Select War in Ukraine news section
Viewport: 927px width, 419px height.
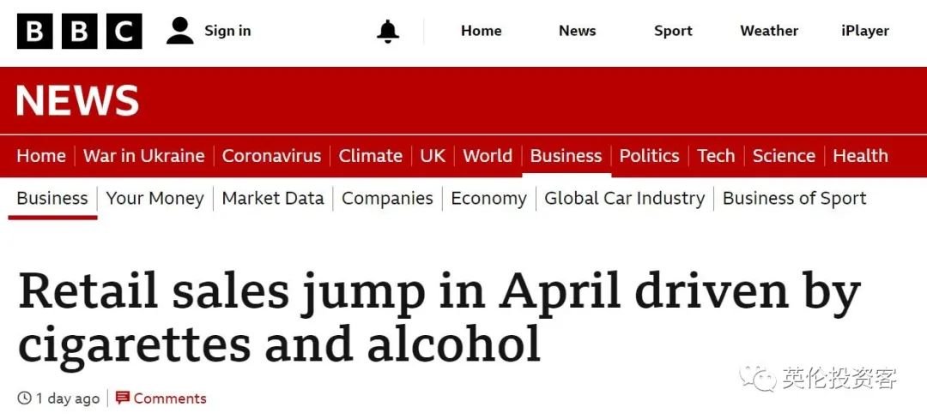click(143, 156)
